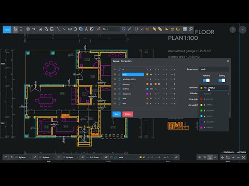This screenshot has width=249, height=186.
Task: Click the magenta color swatch of equipment layer
Action: click(147, 94)
